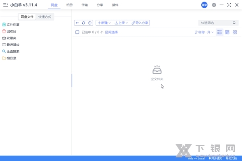The image size is (242, 161).
Task: Click the sidebar splitter handle
Action: tap(72, 80)
